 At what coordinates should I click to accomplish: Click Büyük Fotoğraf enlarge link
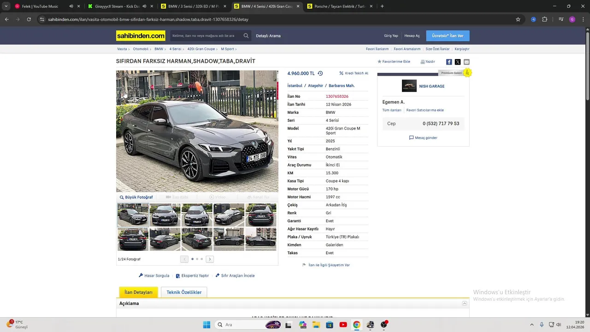click(x=136, y=197)
